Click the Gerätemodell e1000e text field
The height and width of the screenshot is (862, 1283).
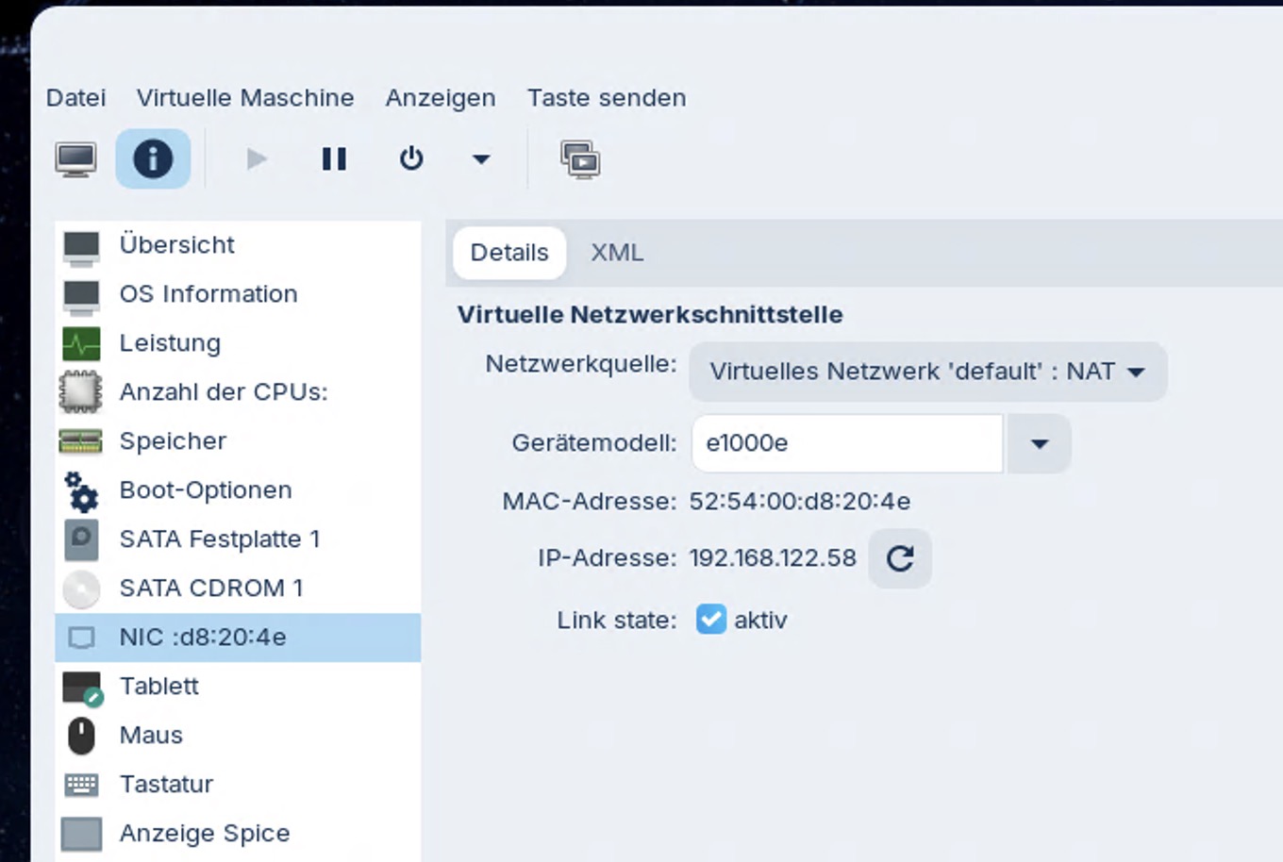coord(846,443)
